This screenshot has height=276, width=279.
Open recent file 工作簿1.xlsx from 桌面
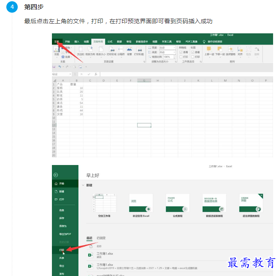(x=179, y=255)
